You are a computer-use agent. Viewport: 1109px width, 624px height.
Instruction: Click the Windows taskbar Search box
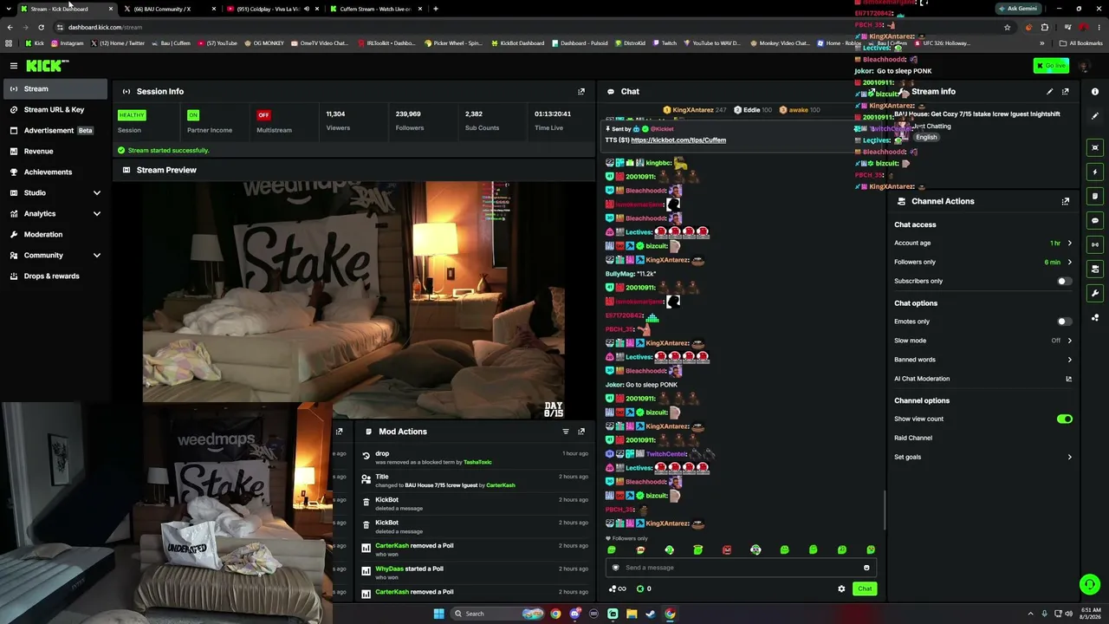tap(496, 614)
